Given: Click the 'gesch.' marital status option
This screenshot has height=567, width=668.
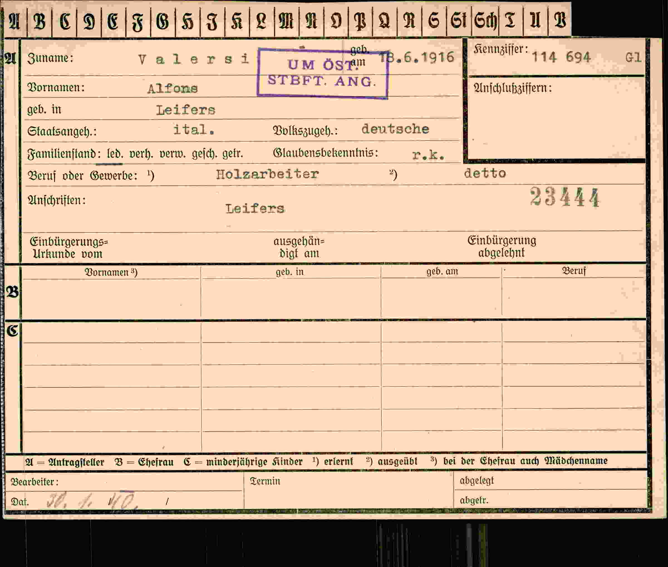Looking at the screenshot, I should point(204,154).
